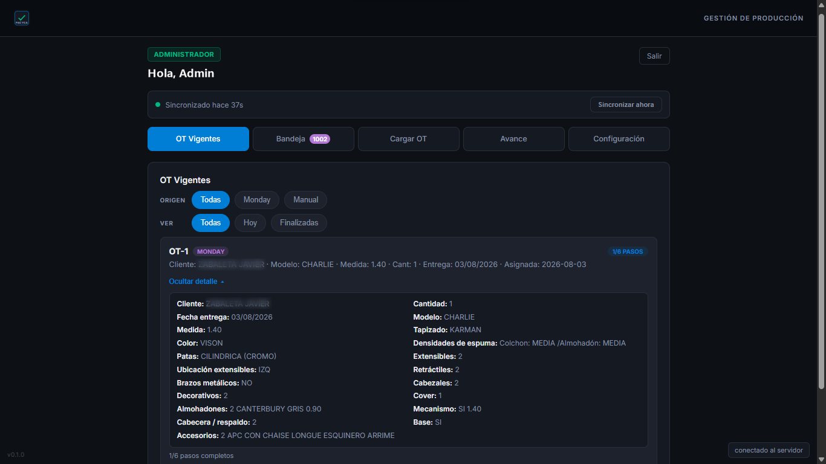Screen dimensions: 826x464
Task: Go to the Avance tab
Action: click(514, 139)
